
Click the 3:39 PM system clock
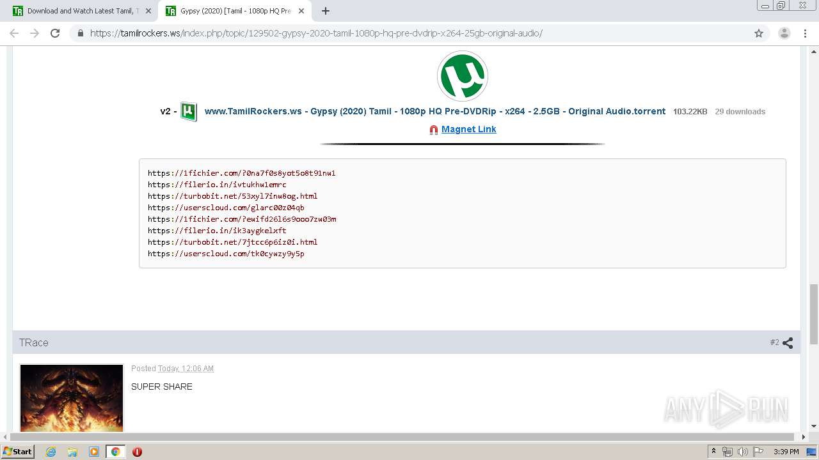pos(786,452)
